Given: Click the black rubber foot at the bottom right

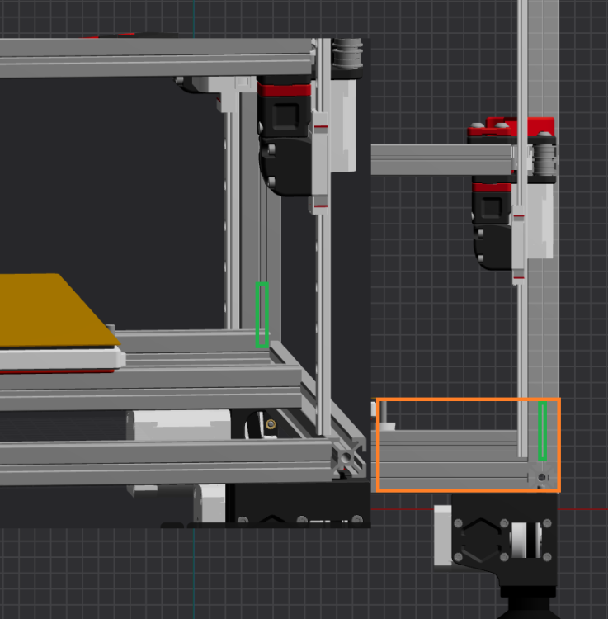Looking at the screenshot, I should [530, 603].
